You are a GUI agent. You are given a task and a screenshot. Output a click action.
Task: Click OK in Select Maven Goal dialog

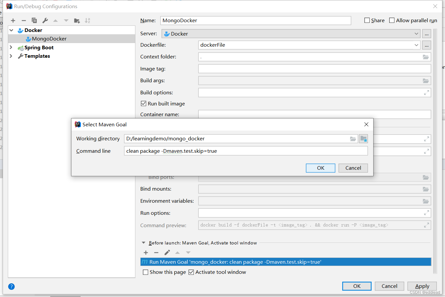[320, 168]
